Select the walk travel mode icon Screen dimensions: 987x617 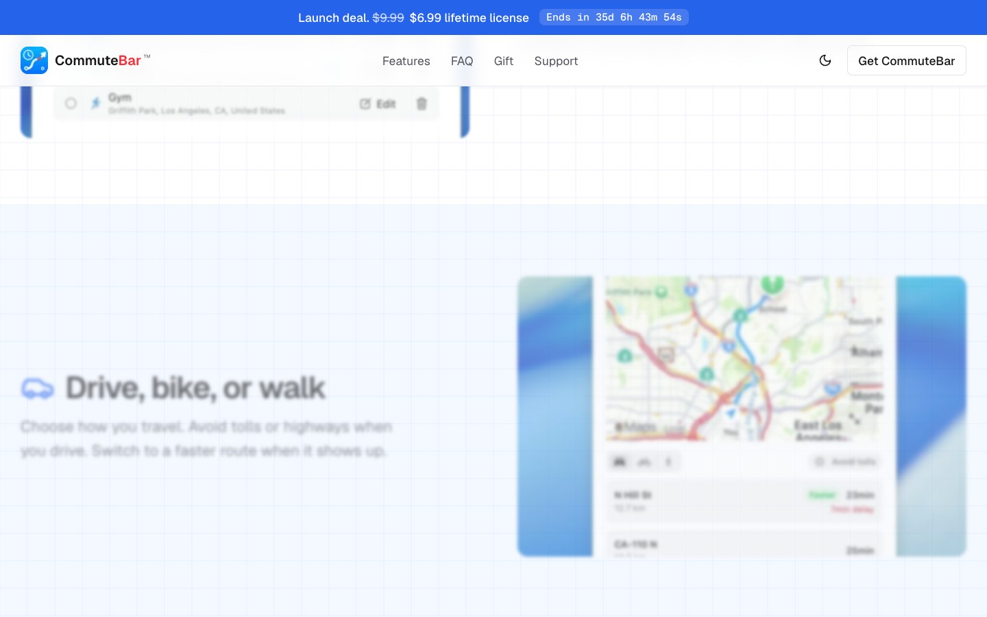click(x=668, y=462)
